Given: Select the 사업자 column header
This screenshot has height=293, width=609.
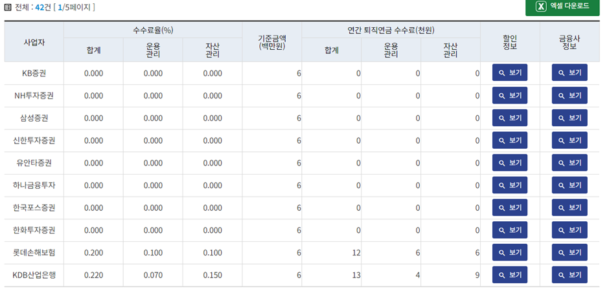Looking at the screenshot, I should (x=34, y=42).
